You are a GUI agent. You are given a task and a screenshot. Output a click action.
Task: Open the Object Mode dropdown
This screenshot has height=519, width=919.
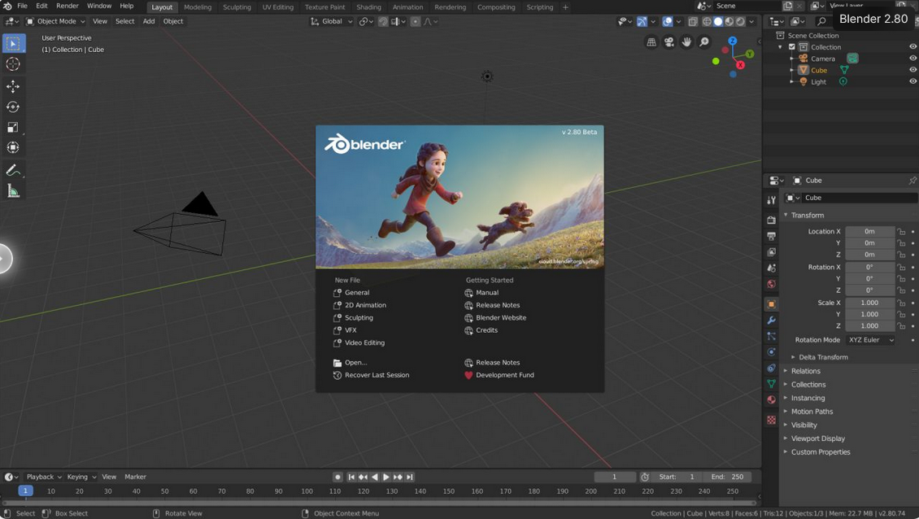pyautogui.click(x=55, y=21)
